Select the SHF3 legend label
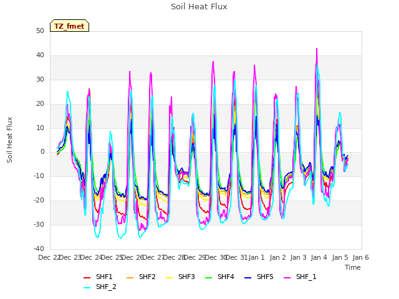Image resolution: width=399 pixels, height=299 pixels. point(186,277)
